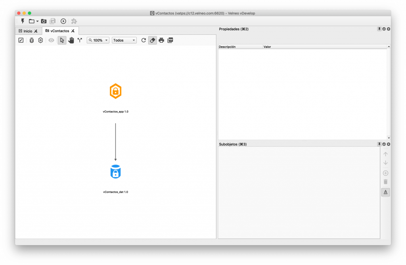Click the Subobjetos panel title
The width and height of the screenshot is (406, 265).
click(232, 144)
